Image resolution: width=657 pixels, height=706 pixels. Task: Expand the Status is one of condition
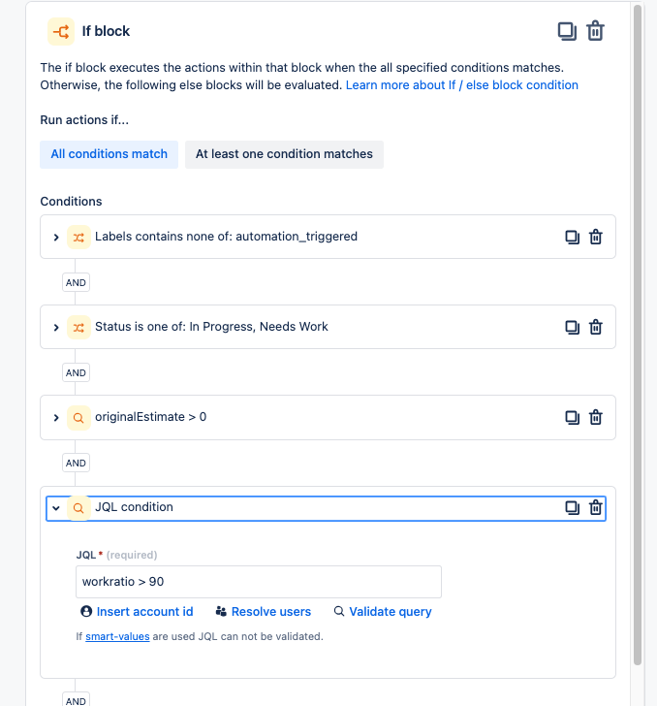56,328
